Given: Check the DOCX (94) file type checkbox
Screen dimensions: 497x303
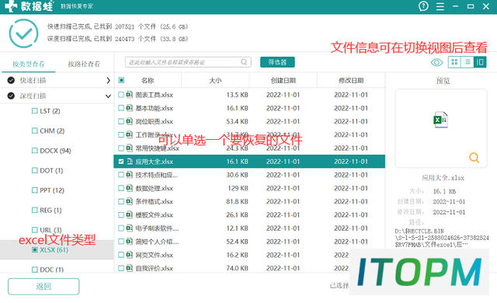Looking at the screenshot, I should point(35,151).
